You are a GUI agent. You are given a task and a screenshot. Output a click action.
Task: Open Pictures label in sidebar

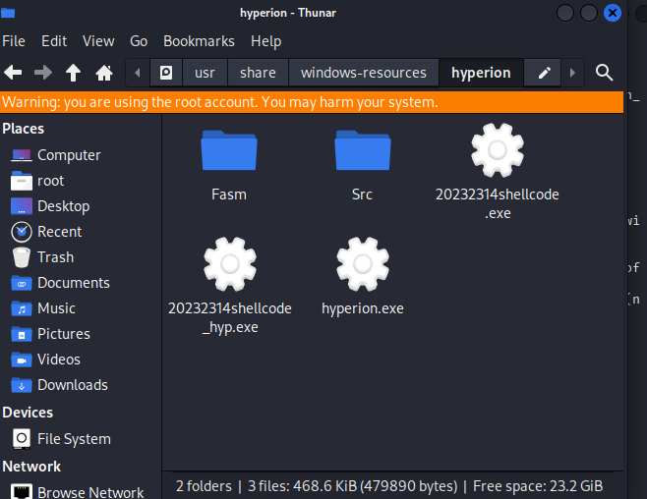(x=64, y=334)
